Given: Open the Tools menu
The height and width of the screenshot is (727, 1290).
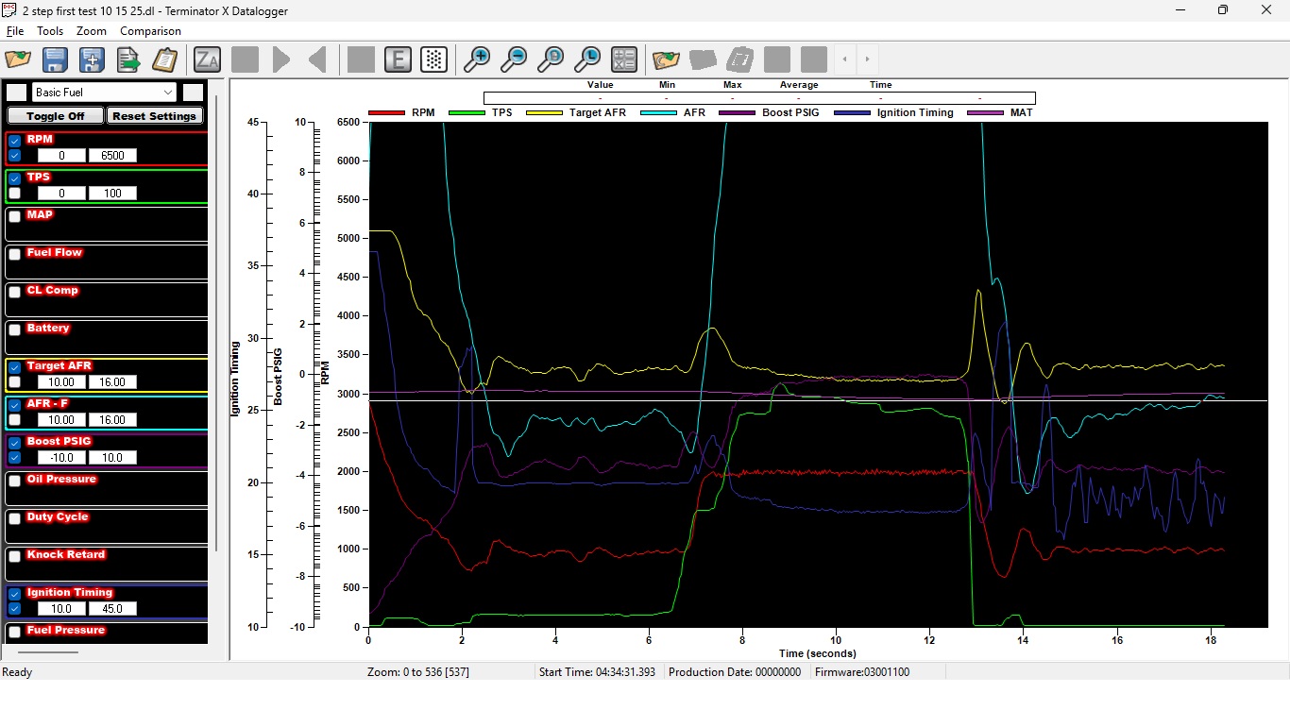Looking at the screenshot, I should 50,31.
